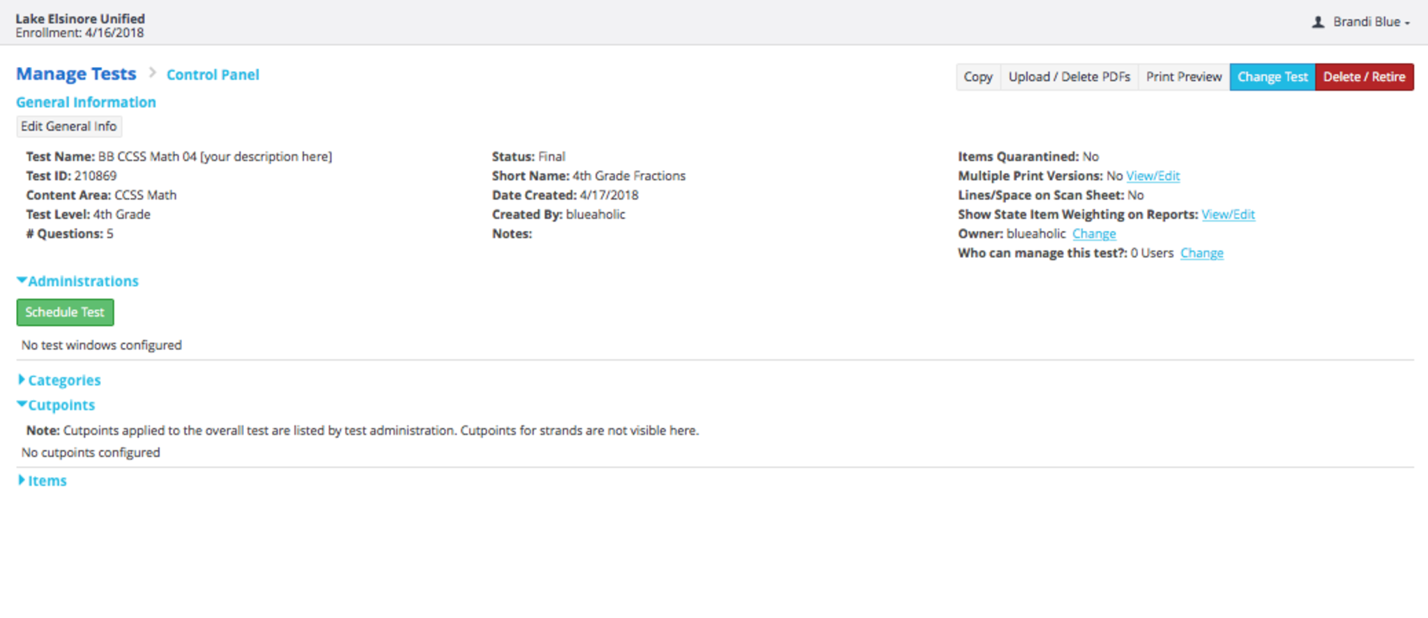Collapse the Administrations section

click(77, 281)
